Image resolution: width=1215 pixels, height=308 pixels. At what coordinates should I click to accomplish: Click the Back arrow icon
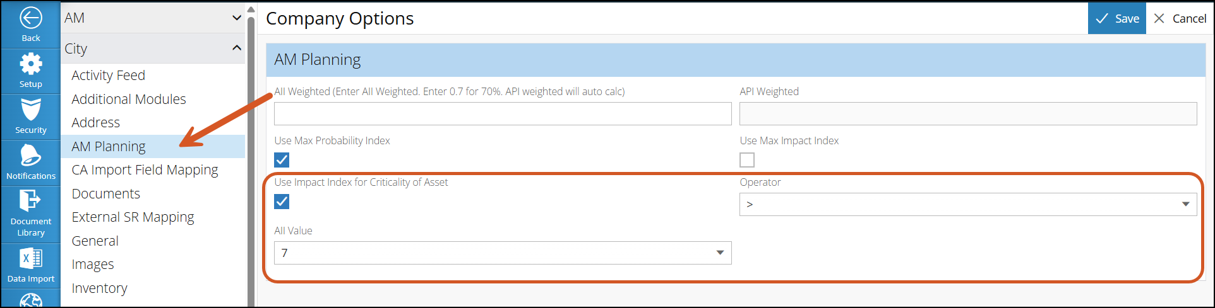pos(30,18)
